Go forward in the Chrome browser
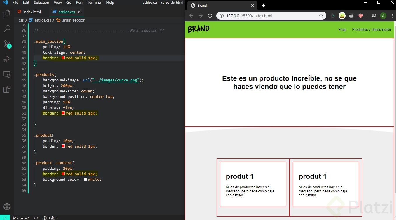This screenshot has height=220, width=396. tap(201, 16)
